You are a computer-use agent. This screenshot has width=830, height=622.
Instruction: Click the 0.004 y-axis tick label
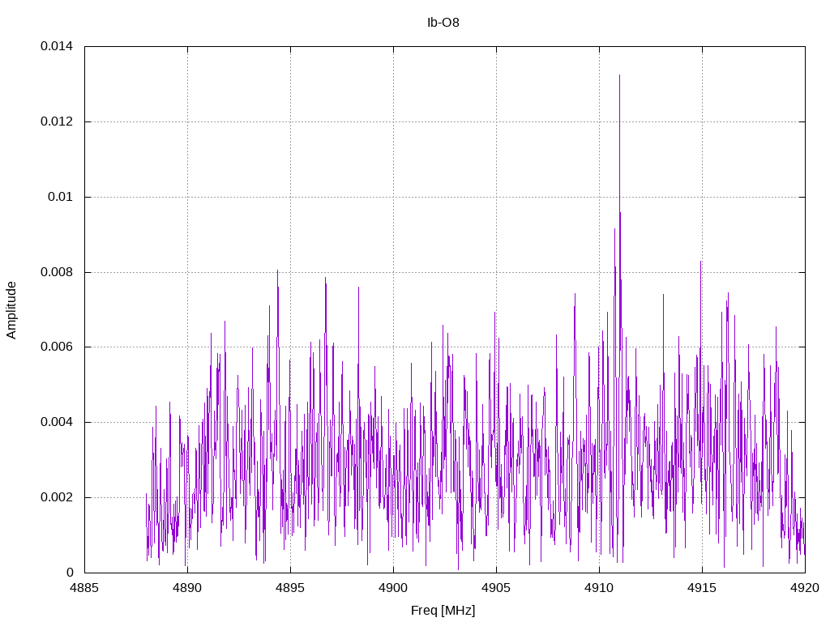click(57, 422)
